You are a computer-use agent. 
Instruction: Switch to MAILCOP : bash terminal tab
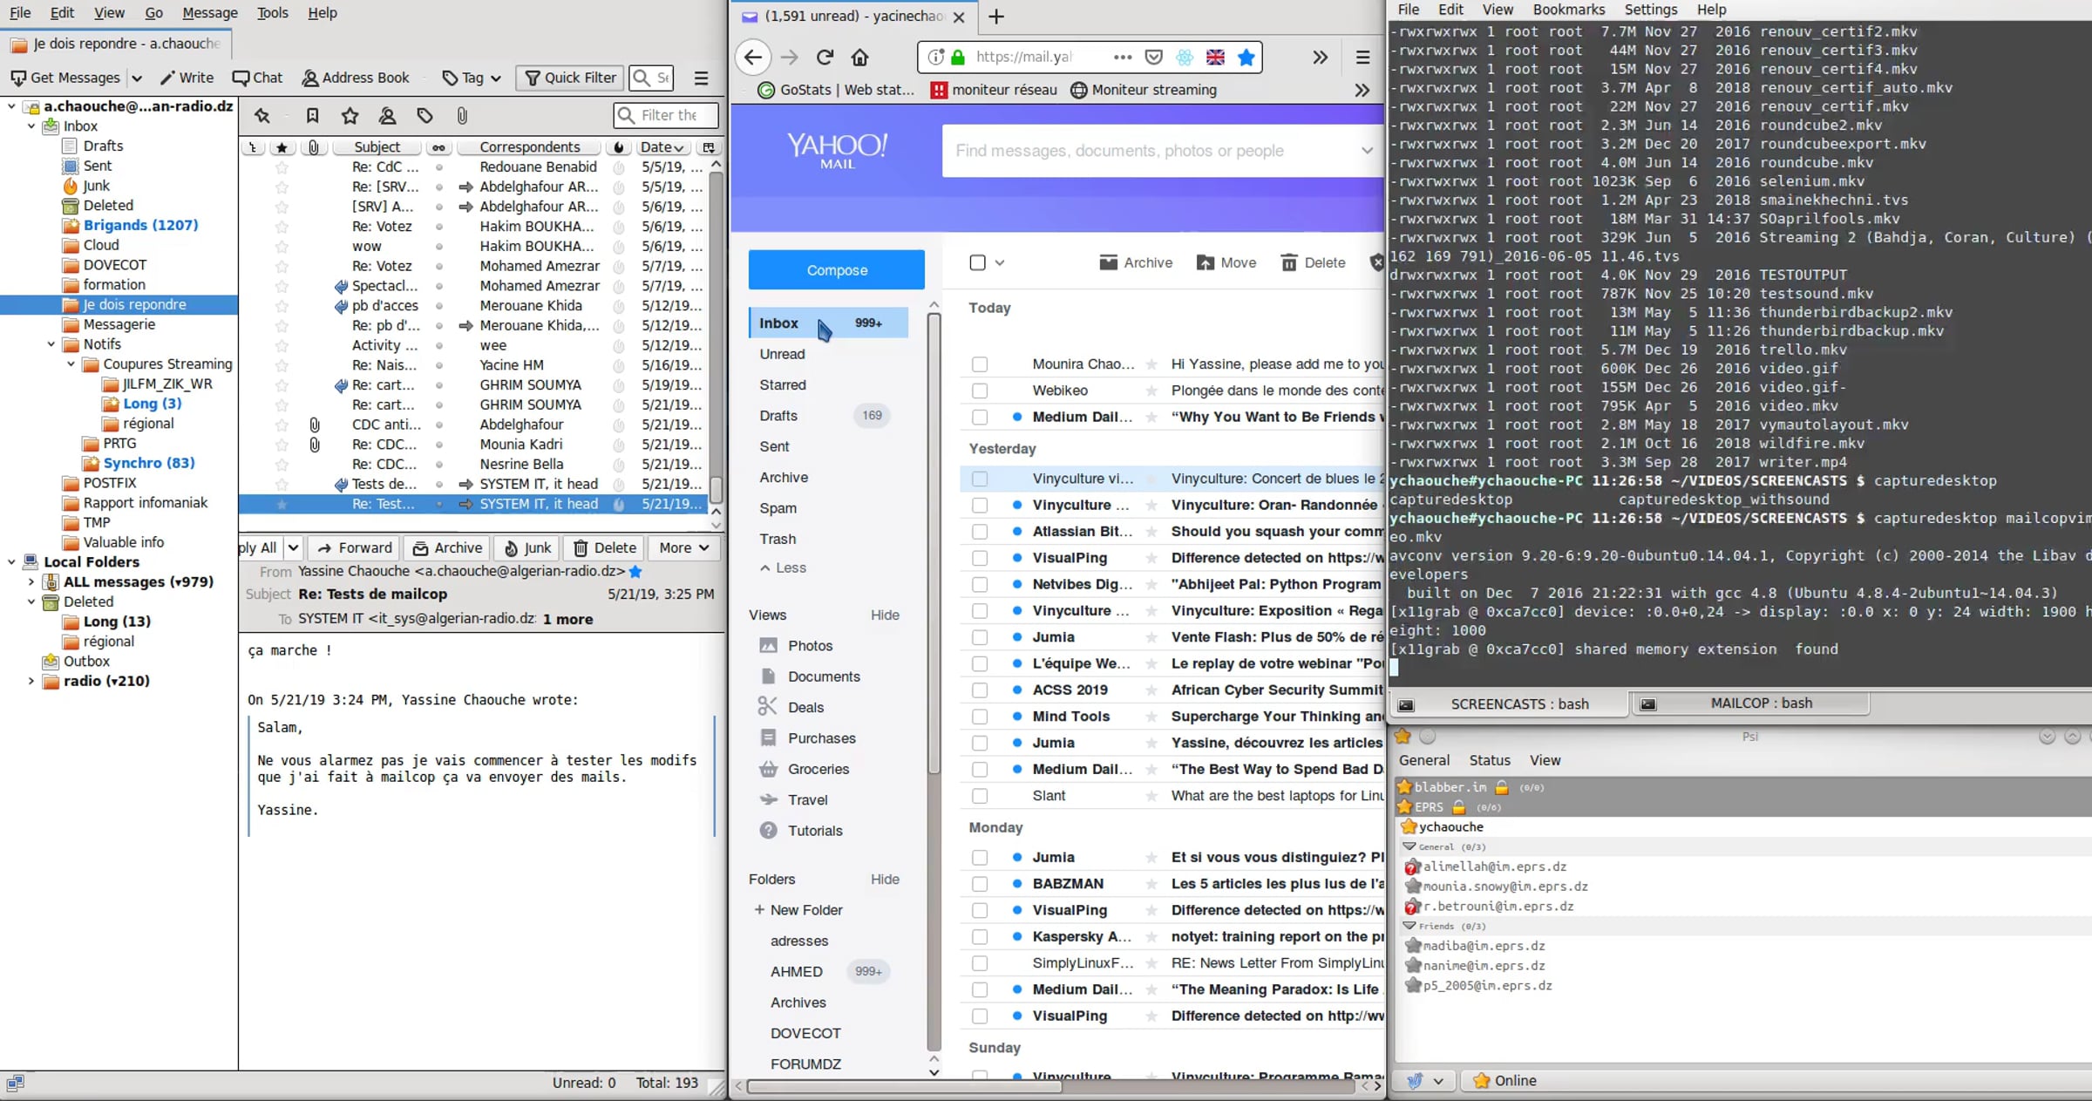1751,703
